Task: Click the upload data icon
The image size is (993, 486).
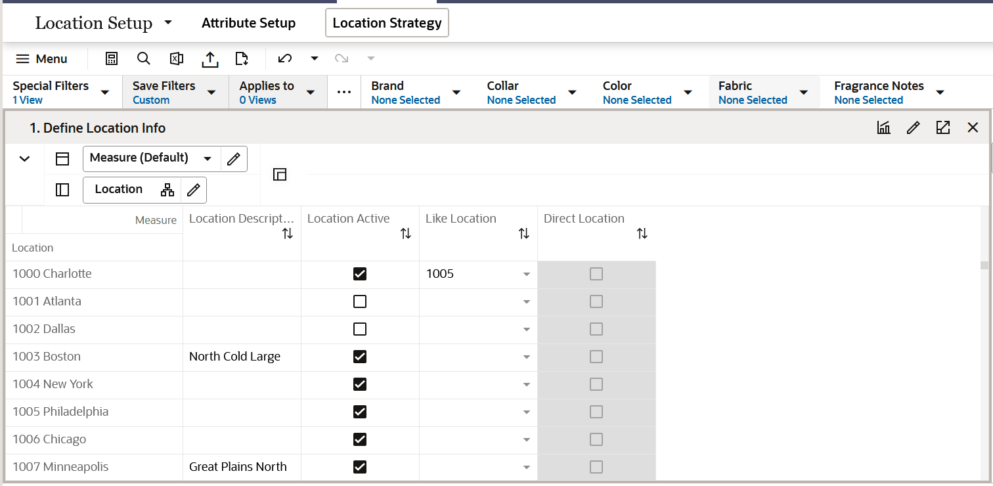Action: click(210, 58)
